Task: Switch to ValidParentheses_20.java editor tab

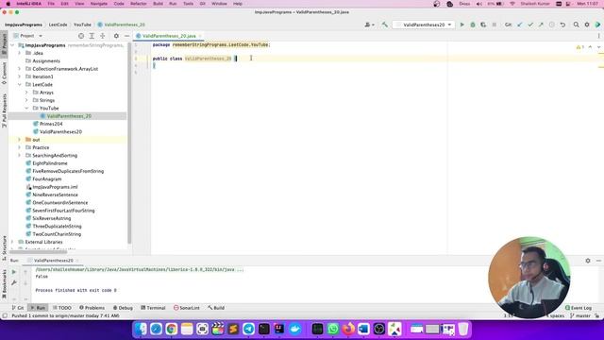Action: pyautogui.click(x=169, y=36)
